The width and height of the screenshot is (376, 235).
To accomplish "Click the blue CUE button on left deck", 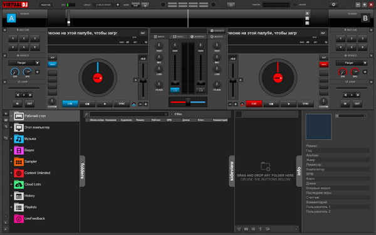I will [70, 104].
